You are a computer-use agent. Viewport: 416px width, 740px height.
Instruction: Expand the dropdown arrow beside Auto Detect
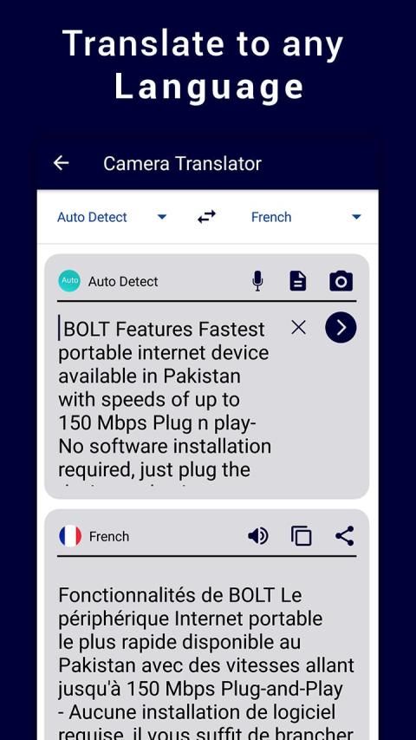click(162, 217)
